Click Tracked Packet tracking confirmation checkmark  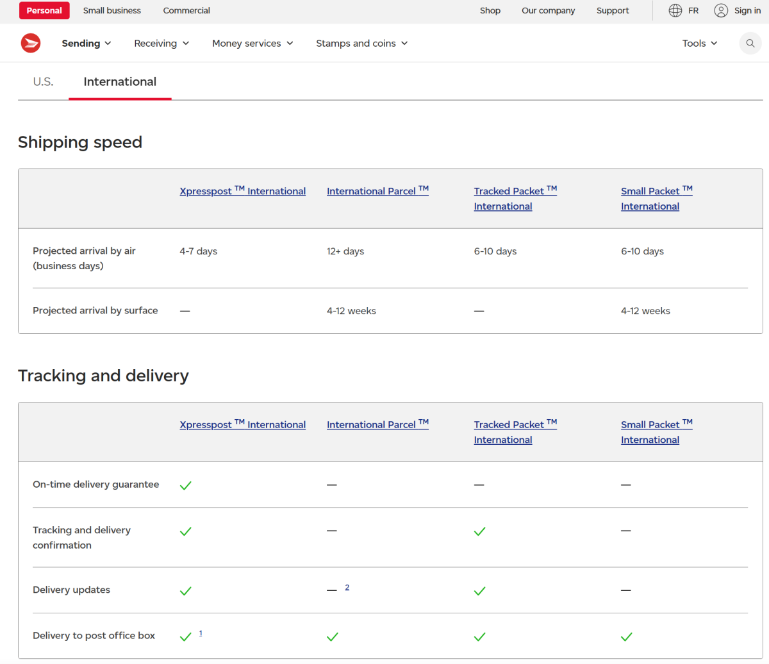[480, 531]
